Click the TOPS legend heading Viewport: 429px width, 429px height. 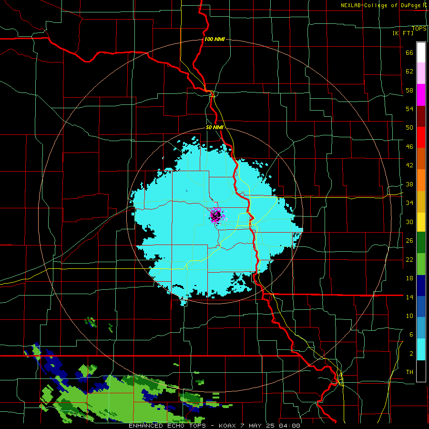coord(419,28)
